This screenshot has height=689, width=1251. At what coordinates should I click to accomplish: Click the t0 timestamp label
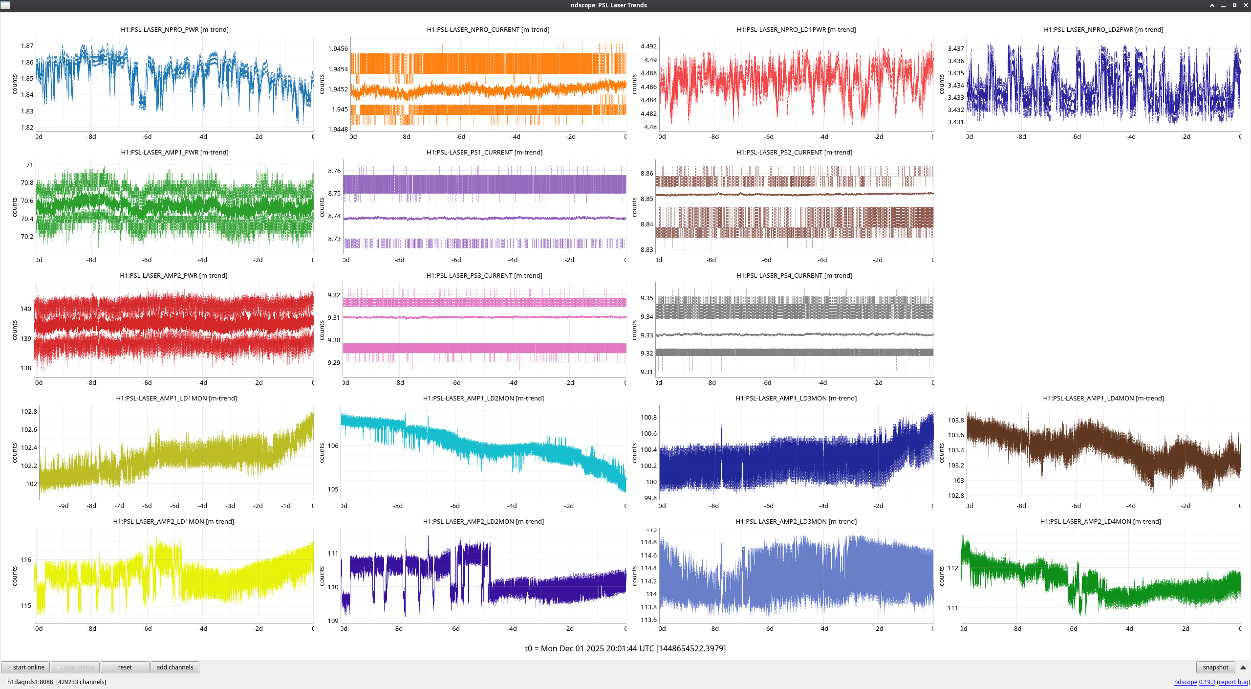tap(625, 648)
